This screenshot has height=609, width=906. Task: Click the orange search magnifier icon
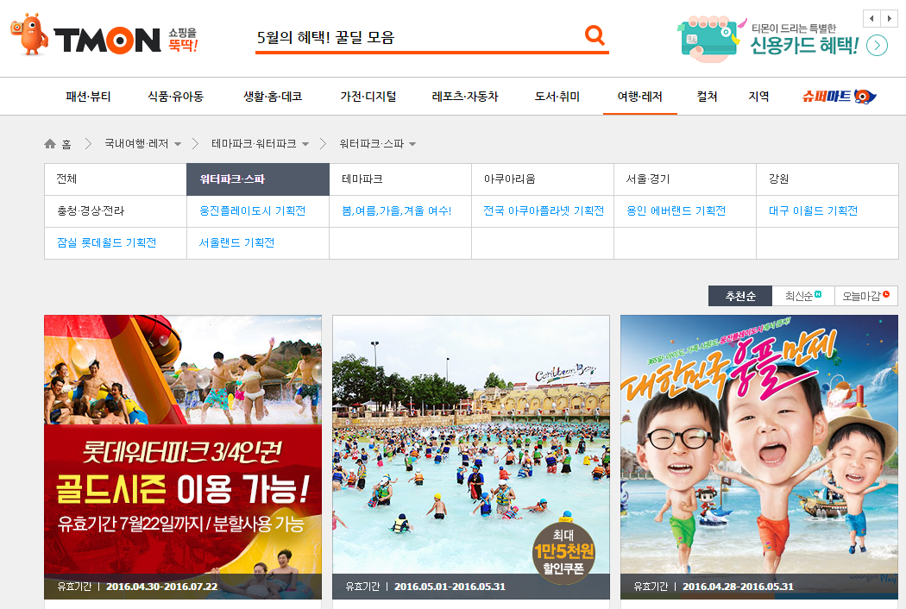[595, 35]
